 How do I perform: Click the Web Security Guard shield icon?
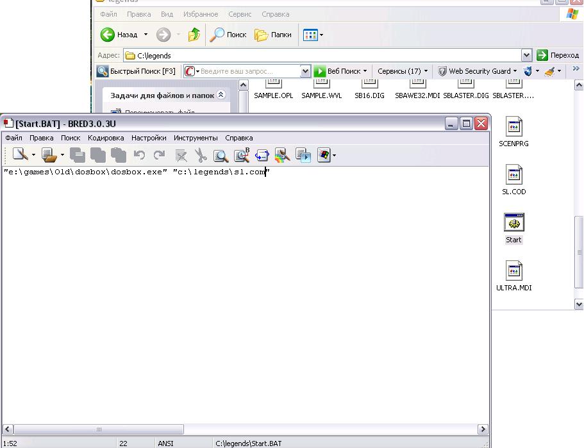(x=442, y=71)
